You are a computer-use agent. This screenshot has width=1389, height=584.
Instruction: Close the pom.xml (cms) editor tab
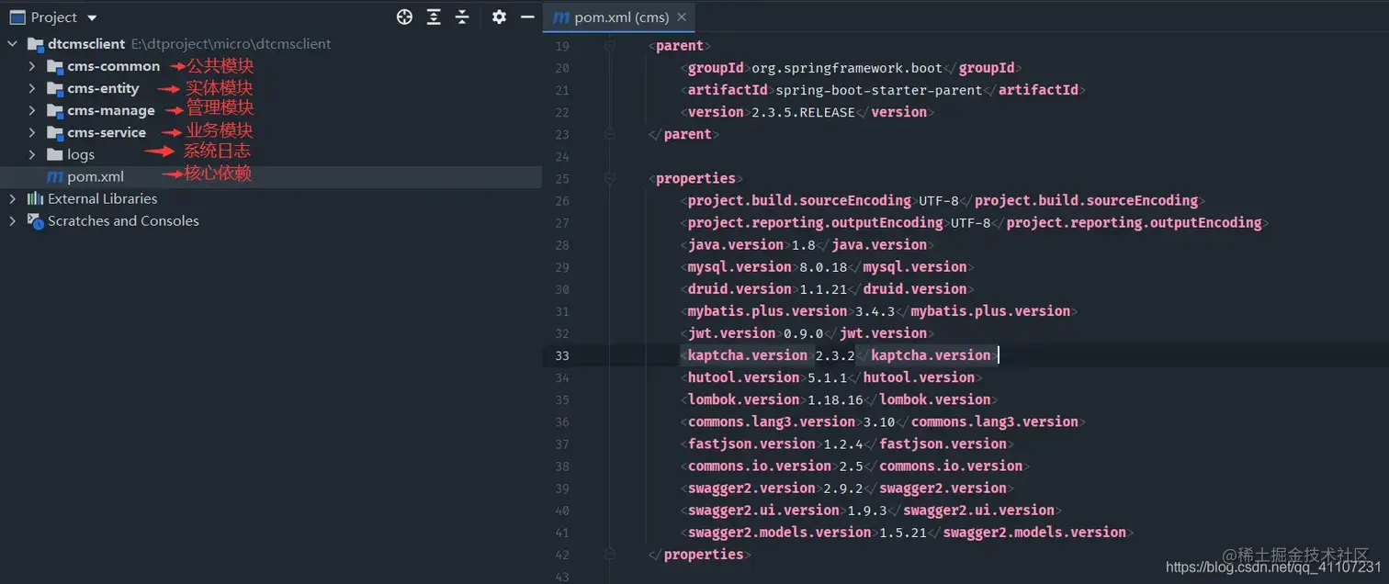681,17
